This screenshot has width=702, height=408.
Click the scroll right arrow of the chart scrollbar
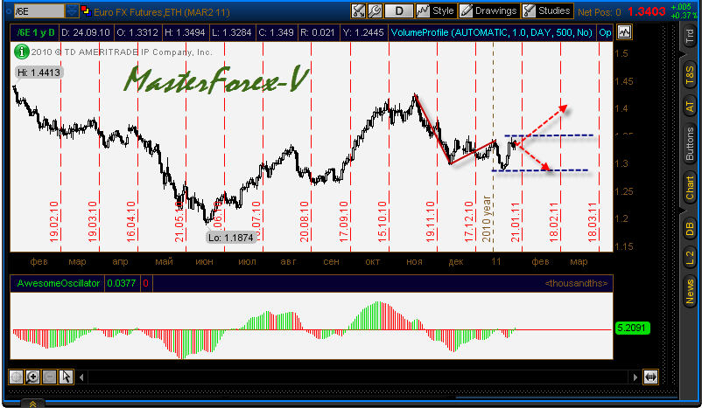(635, 377)
